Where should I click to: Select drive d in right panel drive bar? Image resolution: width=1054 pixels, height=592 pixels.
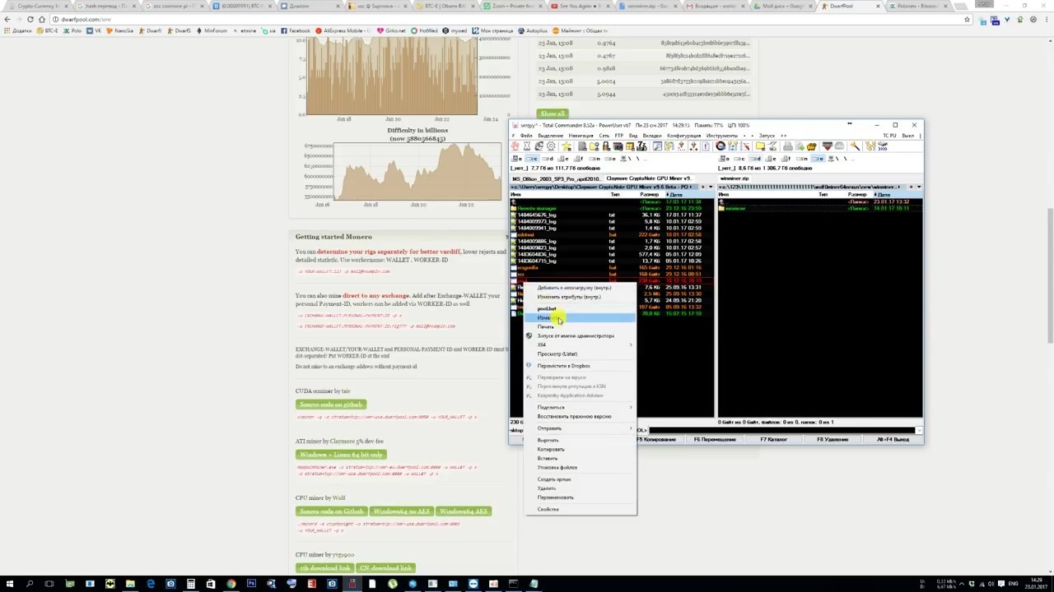pyautogui.click(x=758, y=158)
